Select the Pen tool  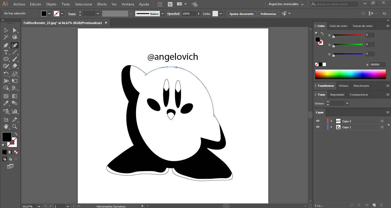(x=6, y=45)
